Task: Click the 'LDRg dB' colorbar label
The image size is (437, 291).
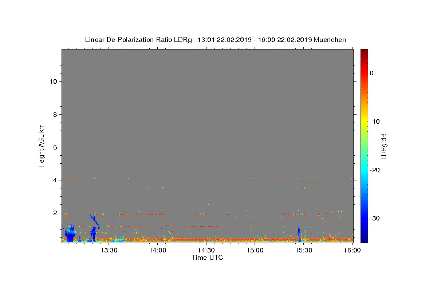Action: coord(383,146)
